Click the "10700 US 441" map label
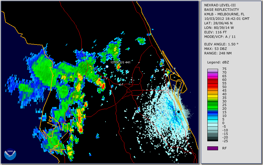Image resolution: width=263 pixels, height=165 pixels. (x=120, y=62)
